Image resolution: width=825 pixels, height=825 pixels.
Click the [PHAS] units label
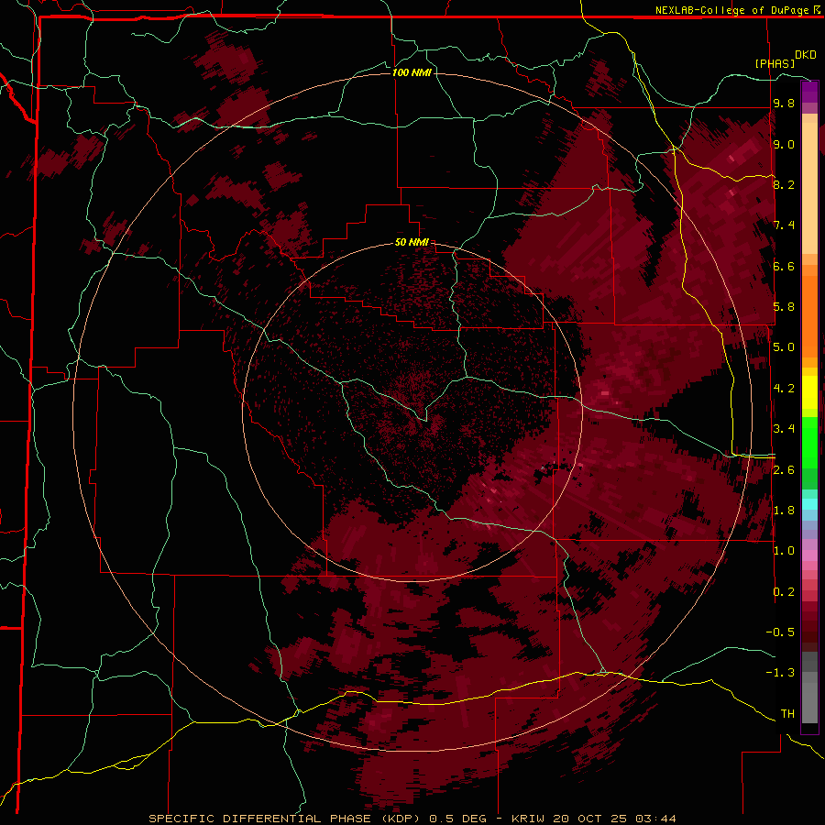click(775, 63)
